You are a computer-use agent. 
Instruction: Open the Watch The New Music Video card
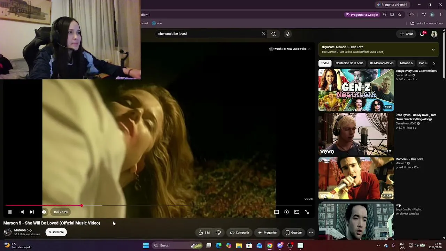tap(288, 49)
